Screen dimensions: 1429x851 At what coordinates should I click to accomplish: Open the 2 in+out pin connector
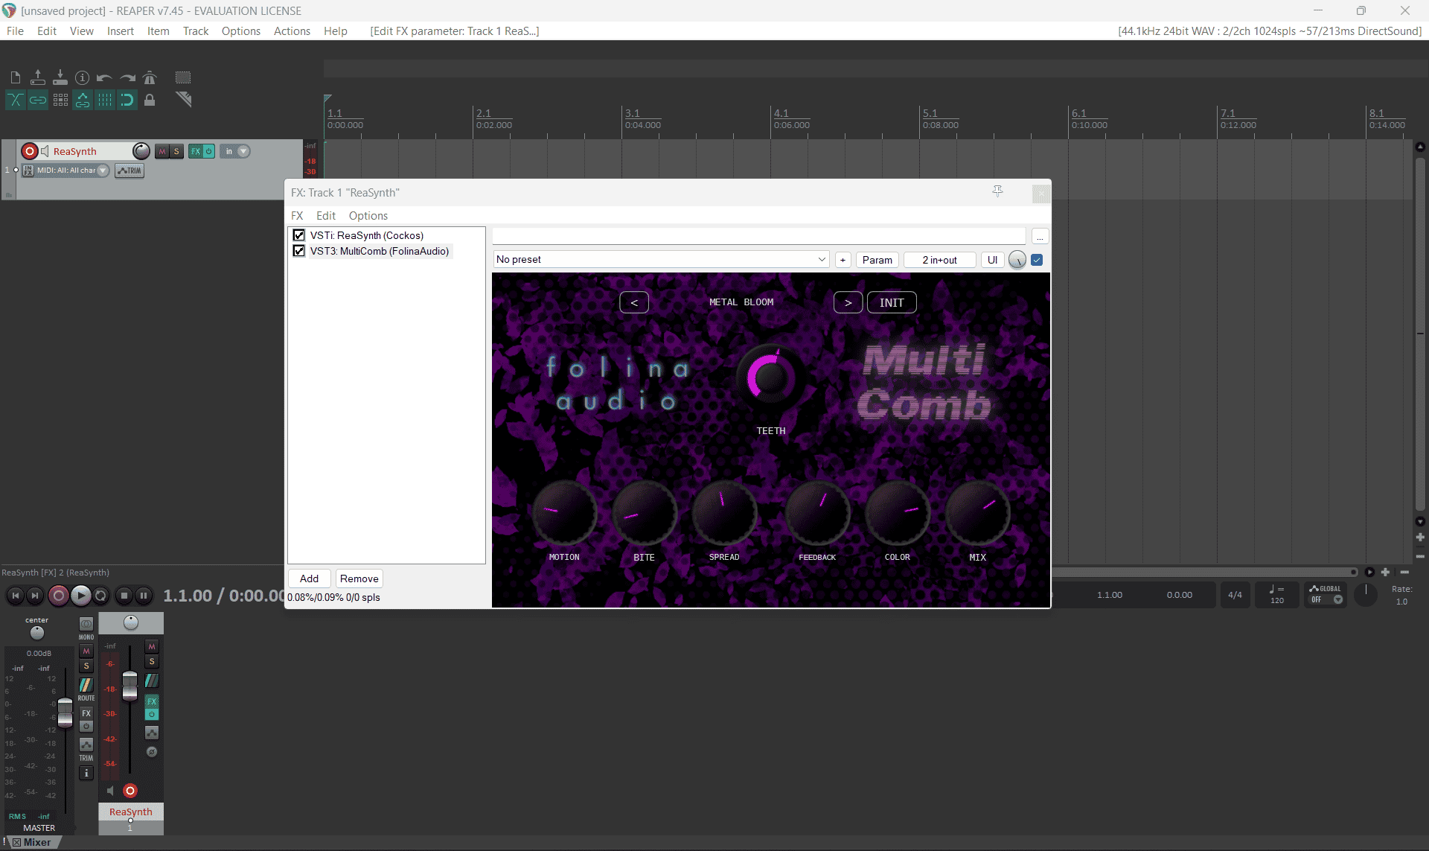pyautogui.click(x=939, y=260)
